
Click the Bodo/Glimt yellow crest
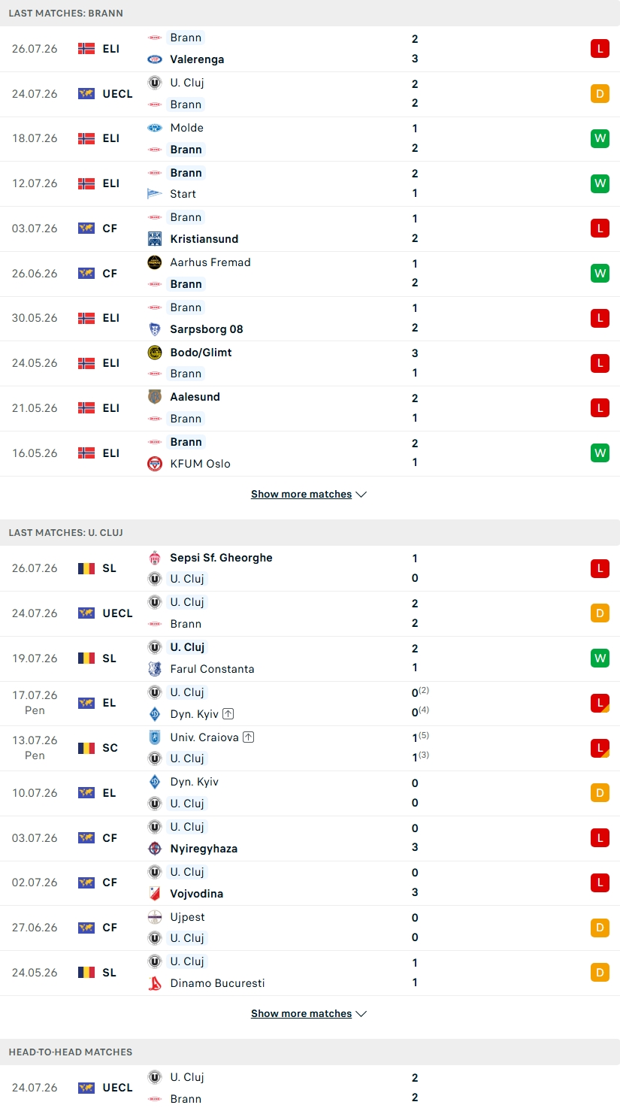(155, 353)
